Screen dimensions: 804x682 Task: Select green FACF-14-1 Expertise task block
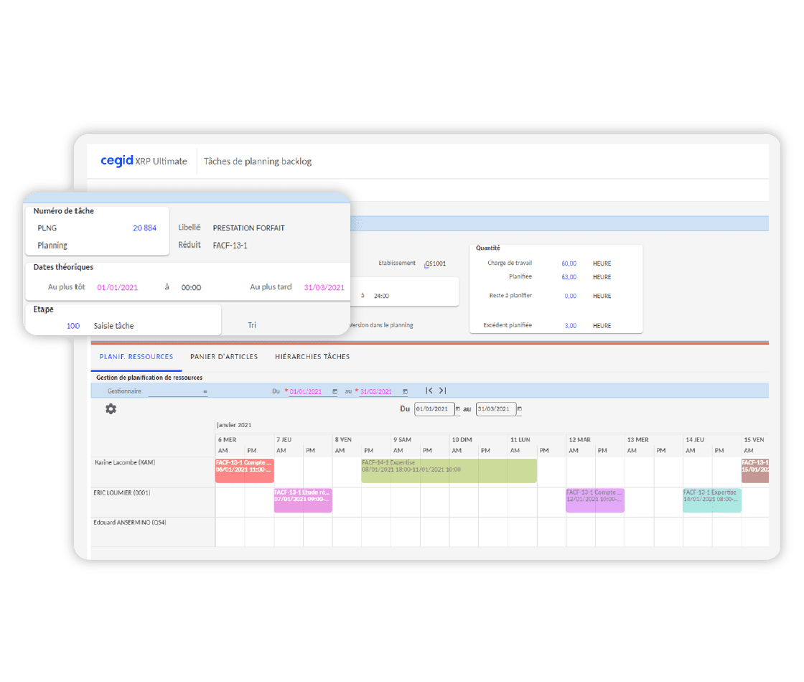[449, 470]
